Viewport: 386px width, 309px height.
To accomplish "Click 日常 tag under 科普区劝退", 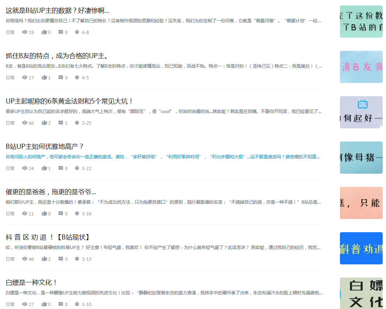I will (10, 259).
